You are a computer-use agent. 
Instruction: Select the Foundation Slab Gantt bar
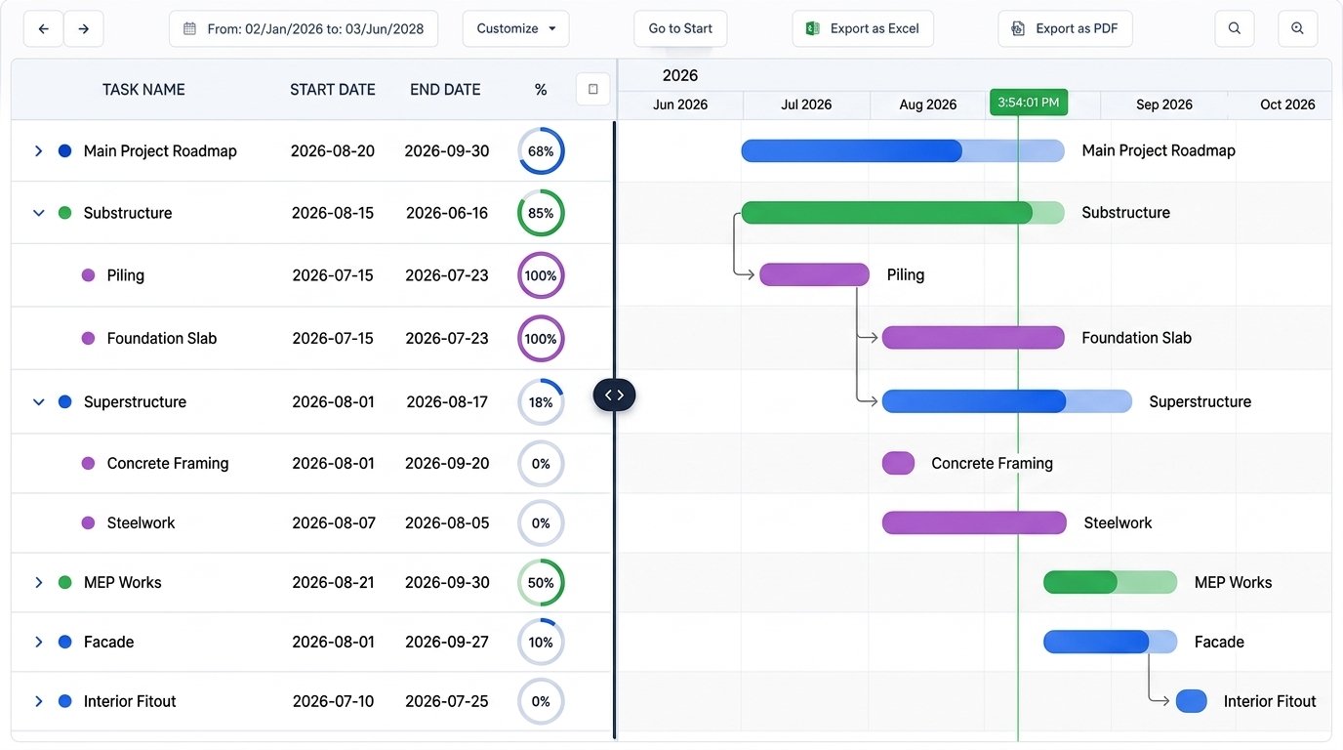(x=973, y=338)
